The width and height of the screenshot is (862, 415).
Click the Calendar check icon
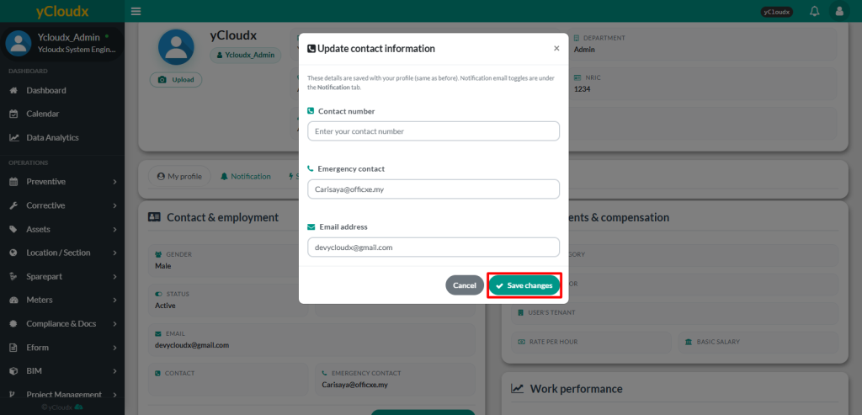[x=15, y=114]
